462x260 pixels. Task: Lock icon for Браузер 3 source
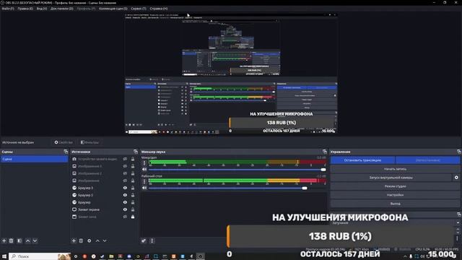click(x=133, y=188)
